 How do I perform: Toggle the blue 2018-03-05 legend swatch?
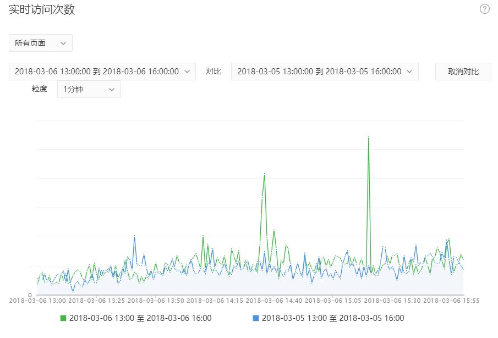[256, 318]
